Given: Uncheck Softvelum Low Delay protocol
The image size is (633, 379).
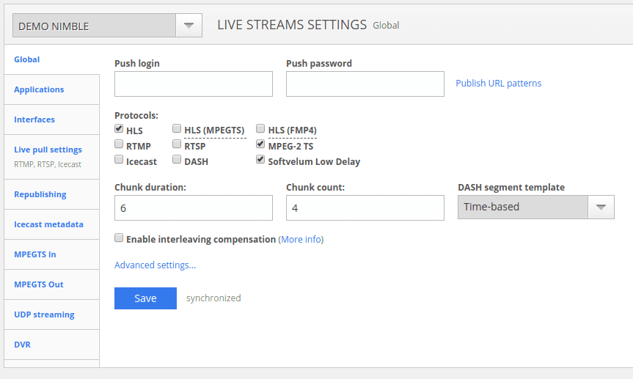Looking at the screenshot, I should click(260, 161).
